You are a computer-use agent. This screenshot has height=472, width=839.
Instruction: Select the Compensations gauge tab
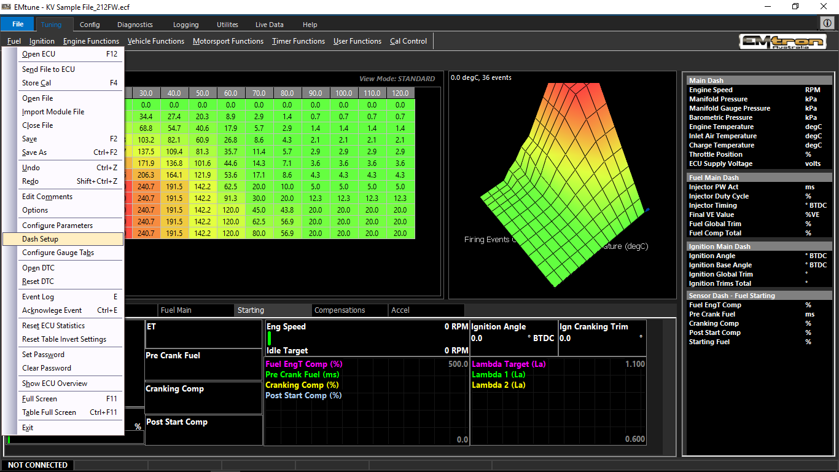[340, 310]
